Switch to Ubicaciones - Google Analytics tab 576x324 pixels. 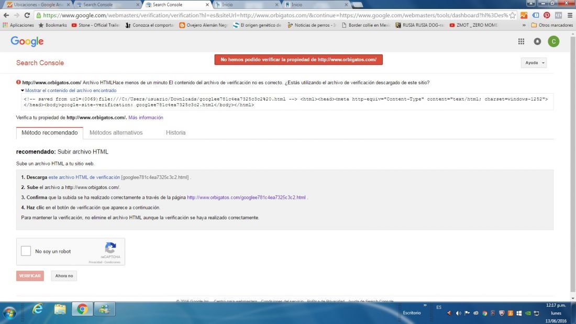click(x=38, y=4)
